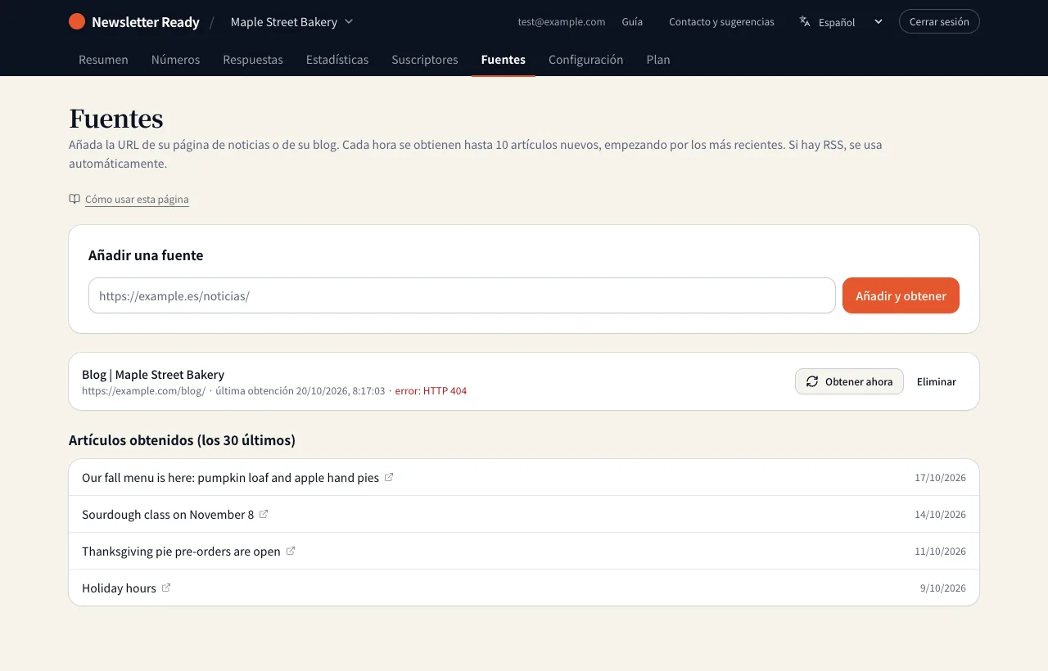
Task: Click external link icon next to Thanksgiving pie pre-orders
Action: [290, 551]
